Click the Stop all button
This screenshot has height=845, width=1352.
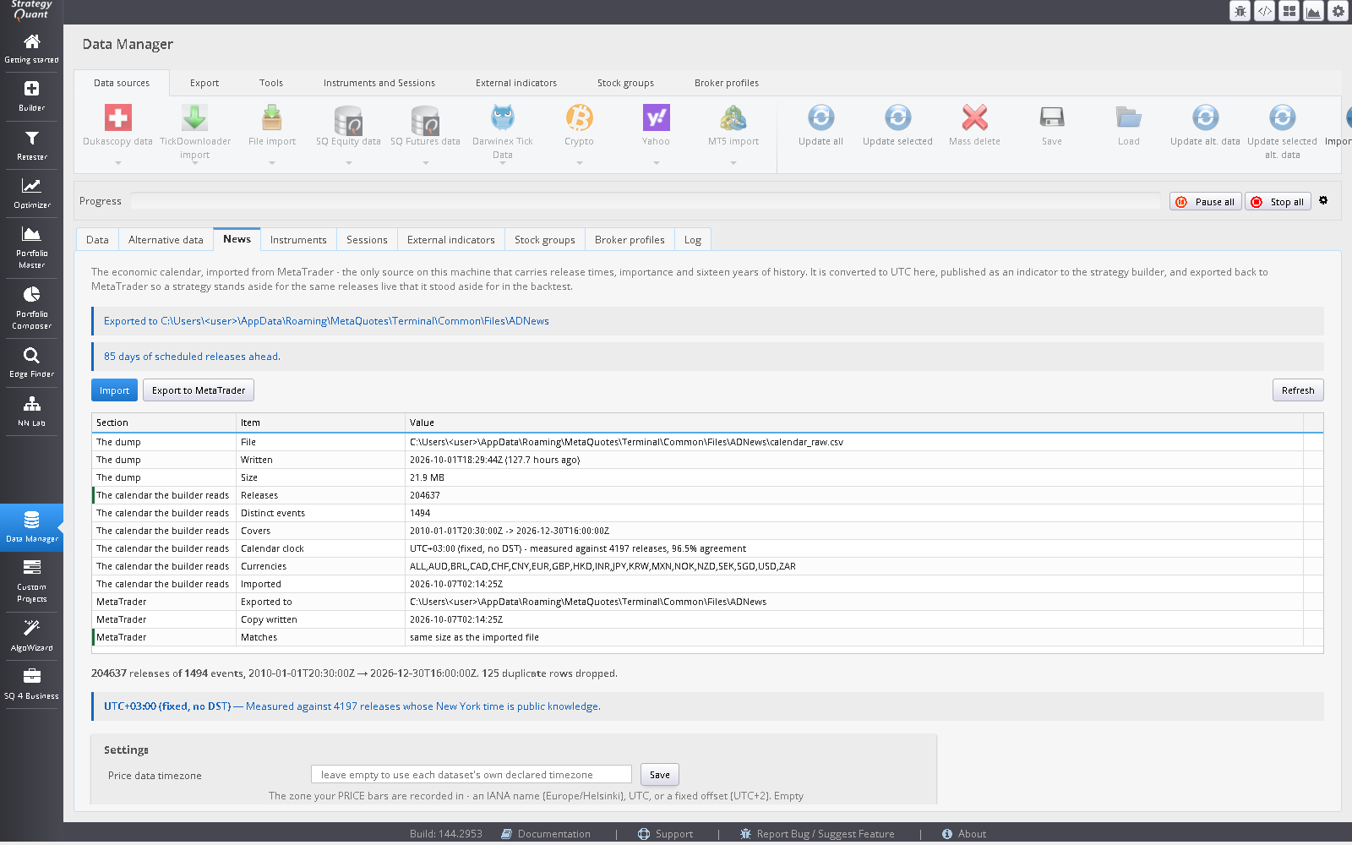point(1278,202)
